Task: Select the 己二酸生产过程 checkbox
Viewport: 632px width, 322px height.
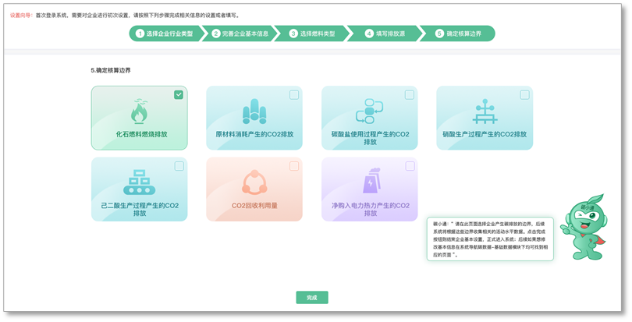Action: 179,166
